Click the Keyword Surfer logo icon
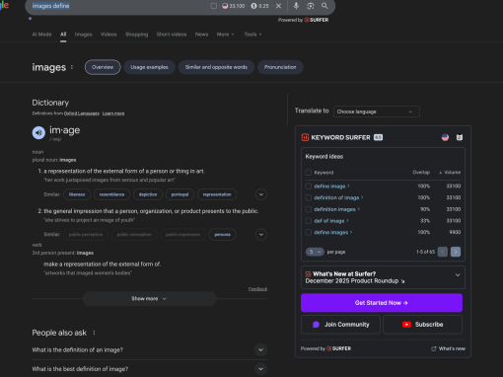Viewport: 503px width, 377px height. click(305, 137)
